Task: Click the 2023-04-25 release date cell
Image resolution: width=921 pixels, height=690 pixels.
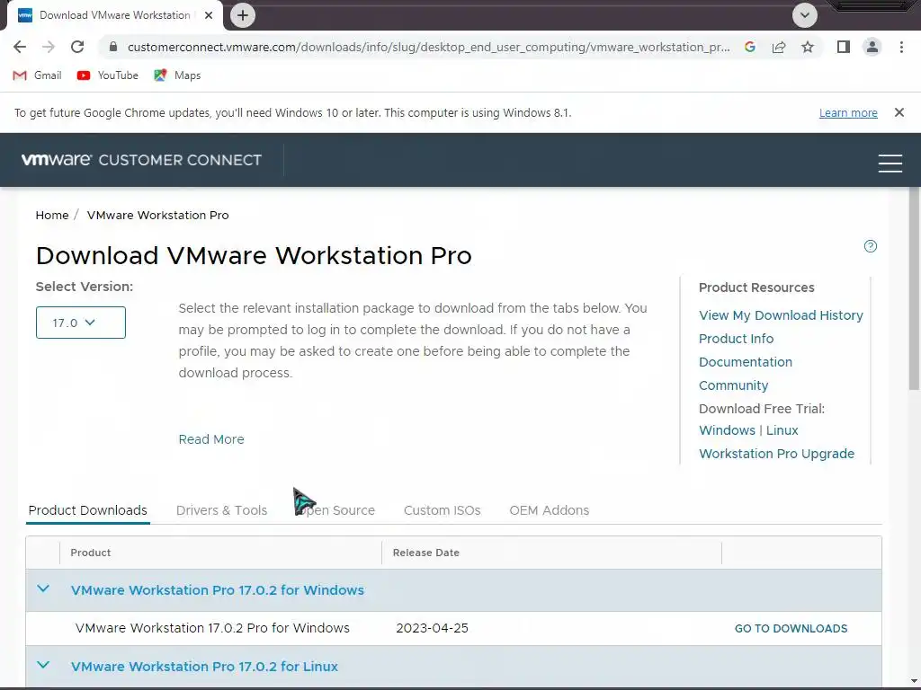Action: pyautogui.click(x=432, y=628)
